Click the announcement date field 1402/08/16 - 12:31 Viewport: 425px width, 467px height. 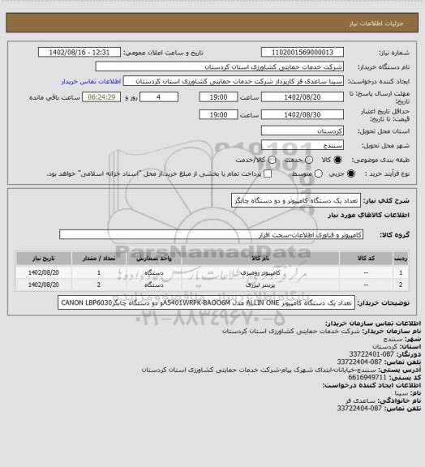79,52
